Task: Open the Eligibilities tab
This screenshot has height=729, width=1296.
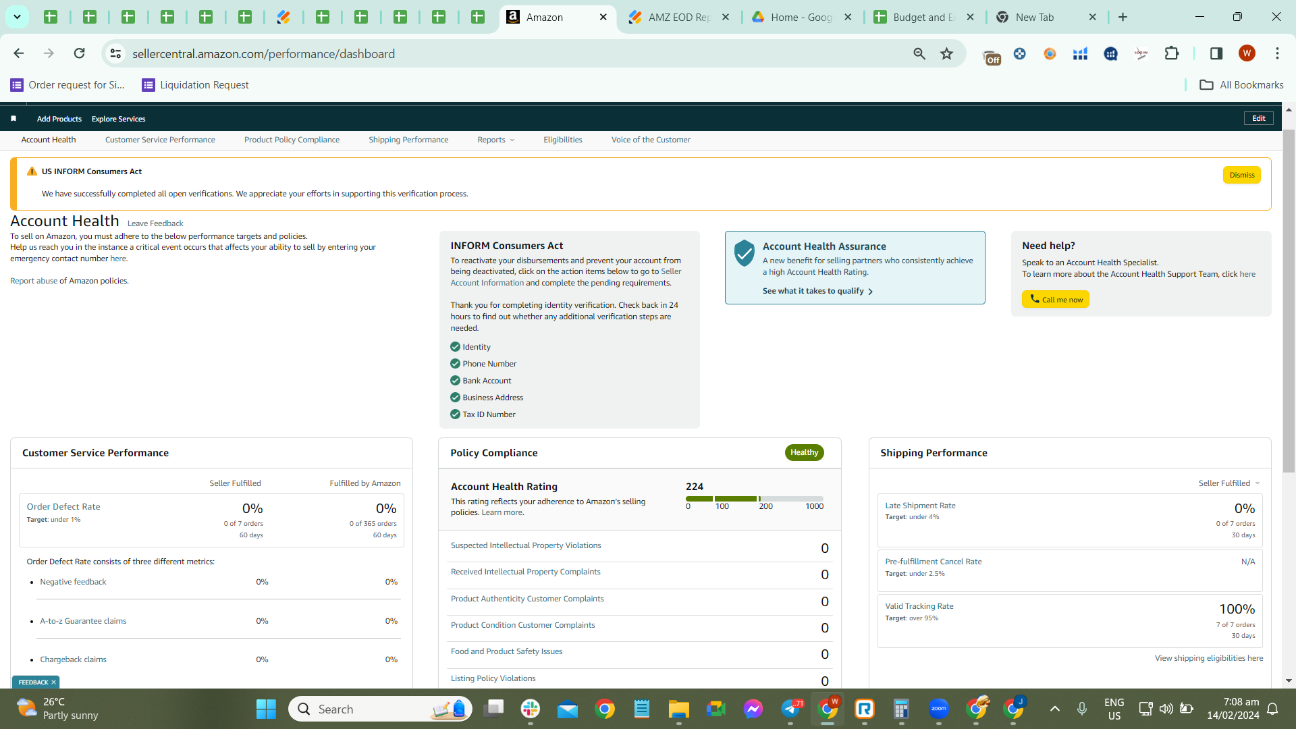Action: tap(563, 140)
